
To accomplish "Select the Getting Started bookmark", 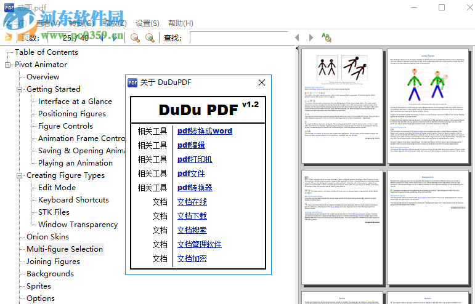I will pos(54,89).
